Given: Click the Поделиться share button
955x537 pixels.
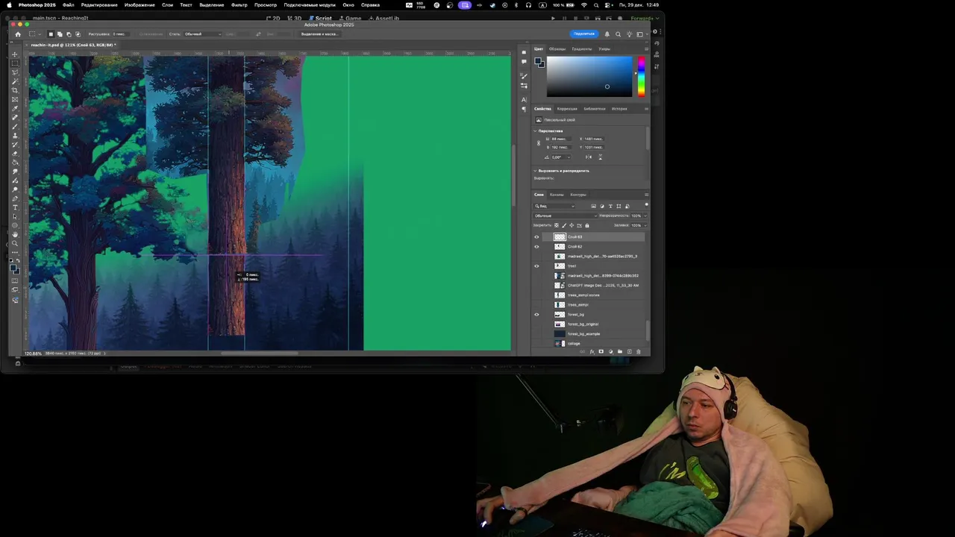Looking at the screenshot, I should click(x=584, y=34).
